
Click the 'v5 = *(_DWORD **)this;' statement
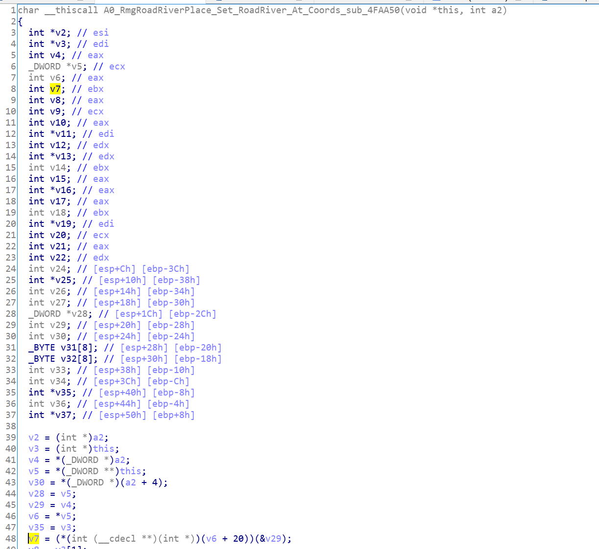87,471
